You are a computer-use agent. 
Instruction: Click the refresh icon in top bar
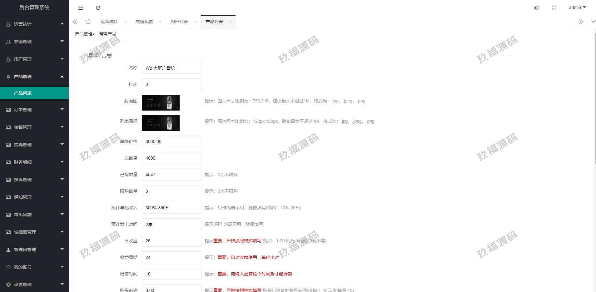tap(98, 8)
